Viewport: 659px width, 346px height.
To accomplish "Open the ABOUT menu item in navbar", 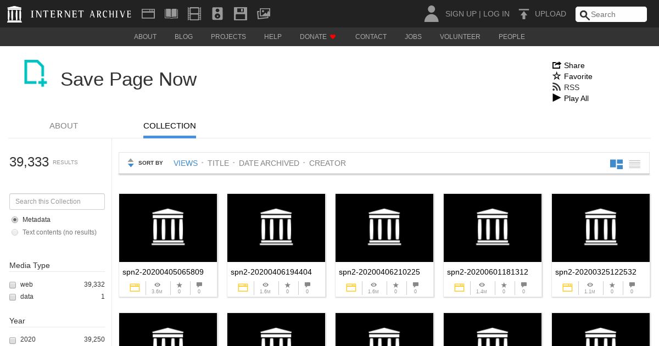I will pyautogui.click(x=146, y=37).
